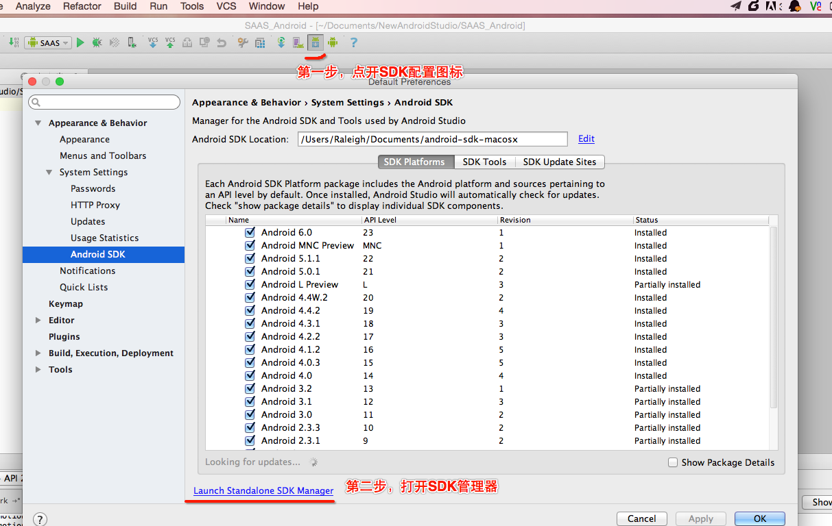Screen dimensions: 832x526
Task: Switch to the SDK Platforms tab
Action: [414, 162]
